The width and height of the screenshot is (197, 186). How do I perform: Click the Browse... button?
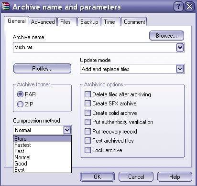[x=166, y=36]
